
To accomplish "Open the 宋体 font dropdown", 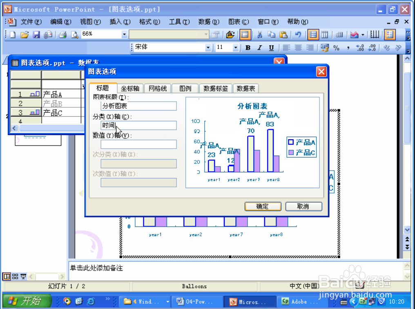I will (208, 48).
